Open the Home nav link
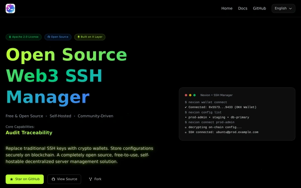 tap(227, 8)
